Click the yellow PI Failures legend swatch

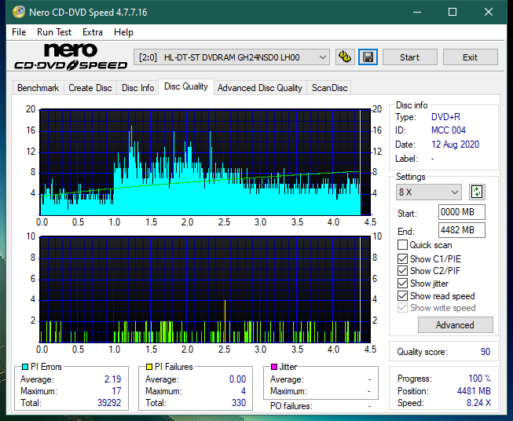pyautogui.click(x=149, y=367)
